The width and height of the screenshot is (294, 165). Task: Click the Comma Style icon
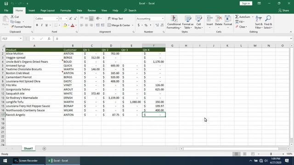coord(151,25)
